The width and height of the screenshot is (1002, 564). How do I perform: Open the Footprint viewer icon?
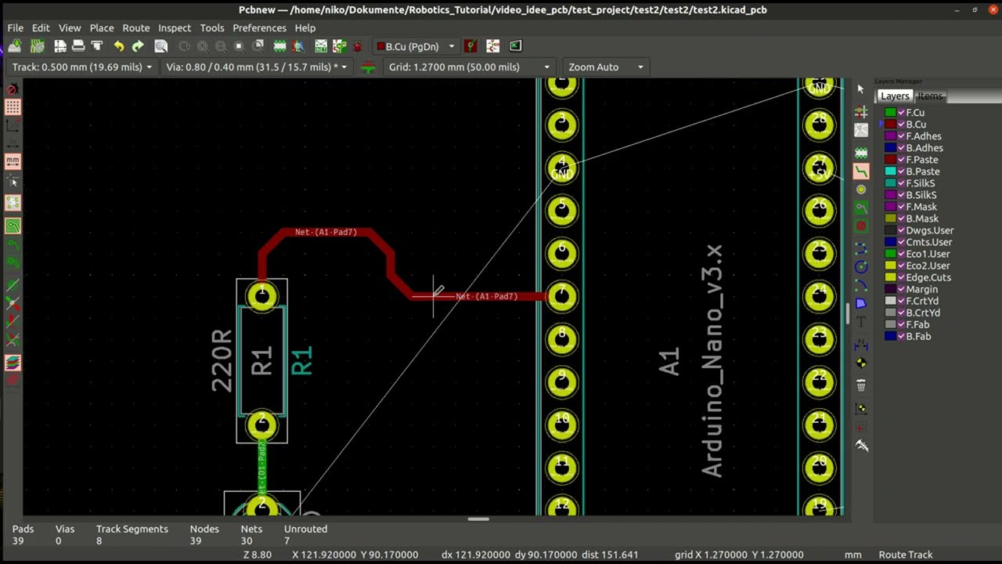click(299, 46)
